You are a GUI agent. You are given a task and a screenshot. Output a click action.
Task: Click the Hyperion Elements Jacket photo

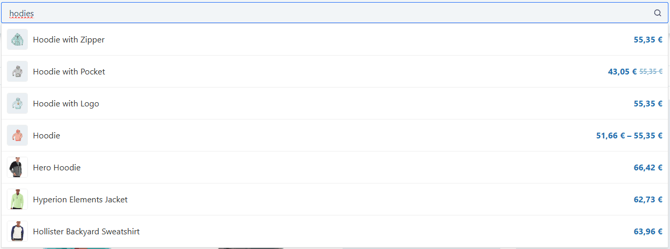pos(17,199)
